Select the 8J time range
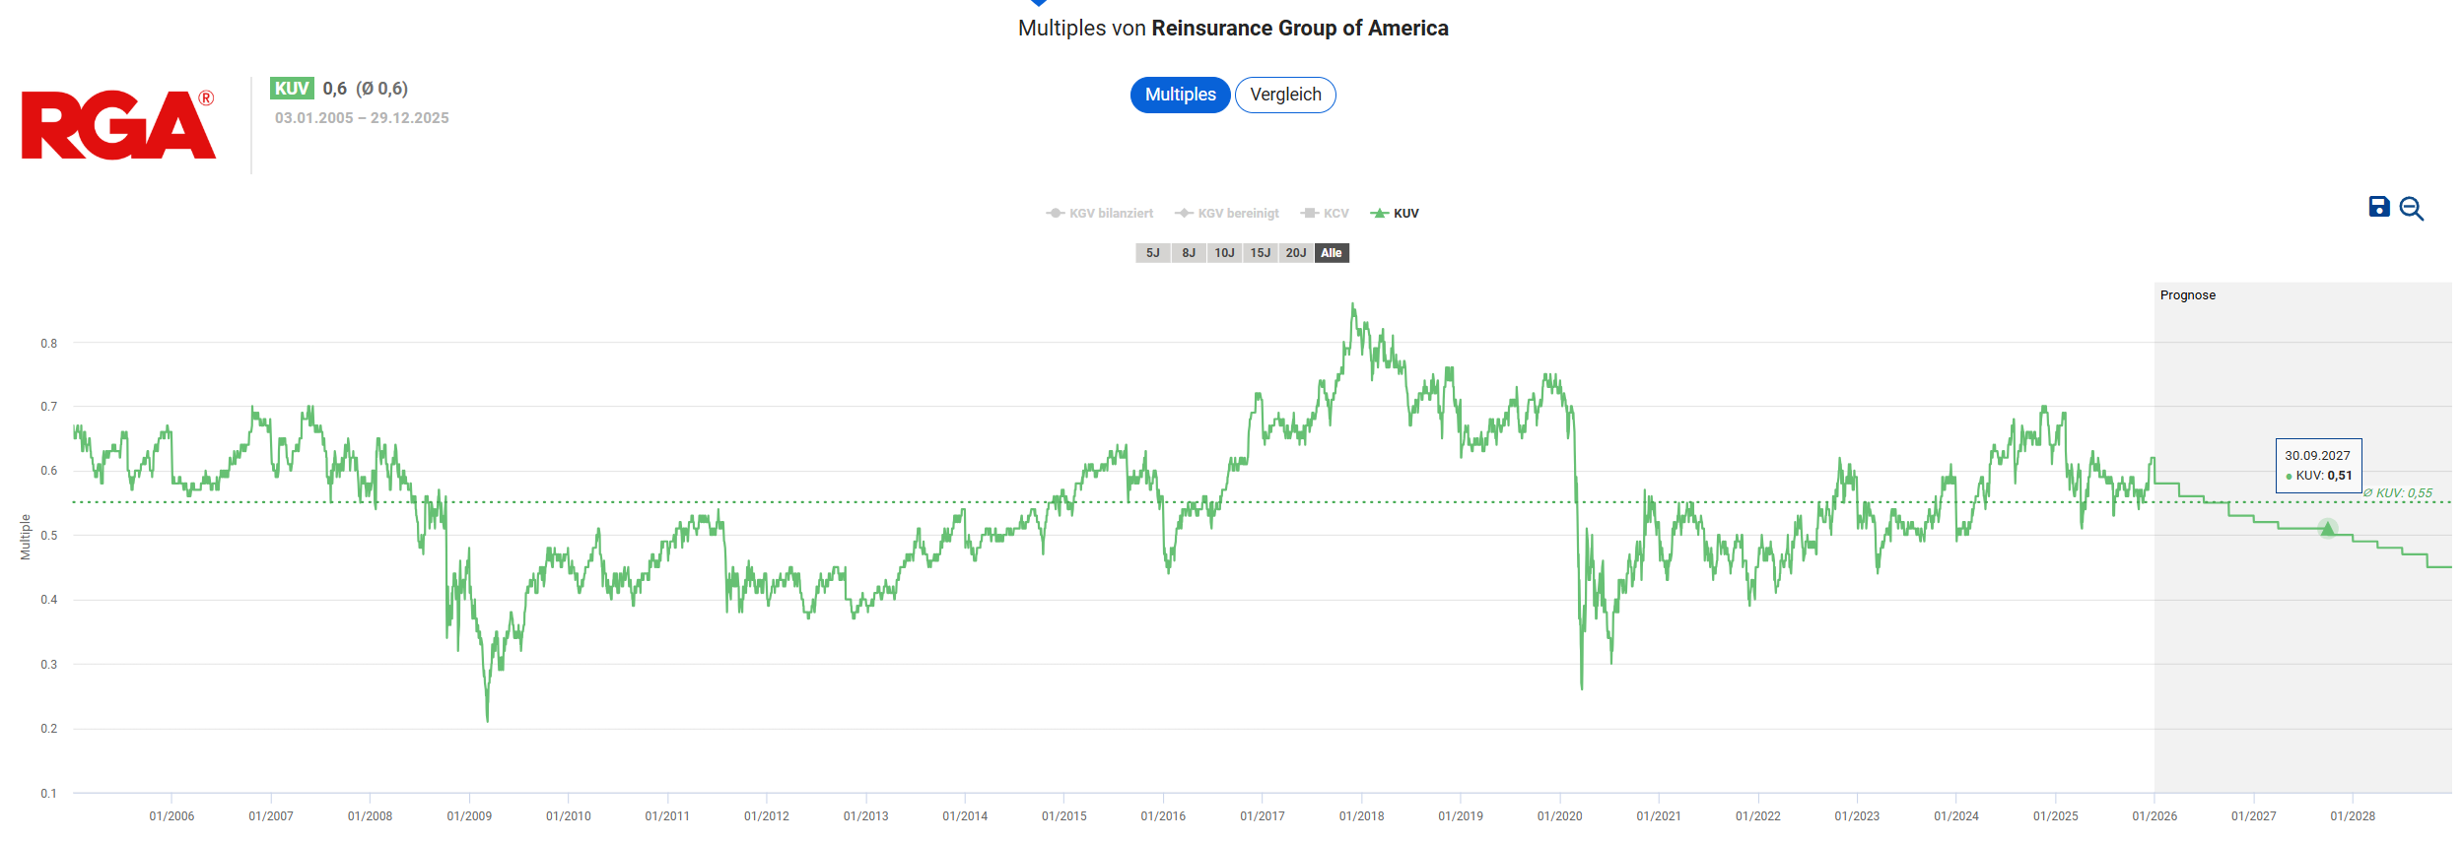The width and height of the screenshot is (2463, 842). 1189,253
